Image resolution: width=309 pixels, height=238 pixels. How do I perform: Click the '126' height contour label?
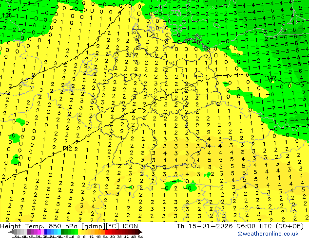(x=7, y=15)
